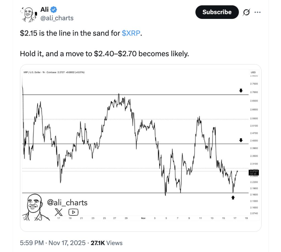Click the up arrow near 2.16 support

[x=233, y=197]
